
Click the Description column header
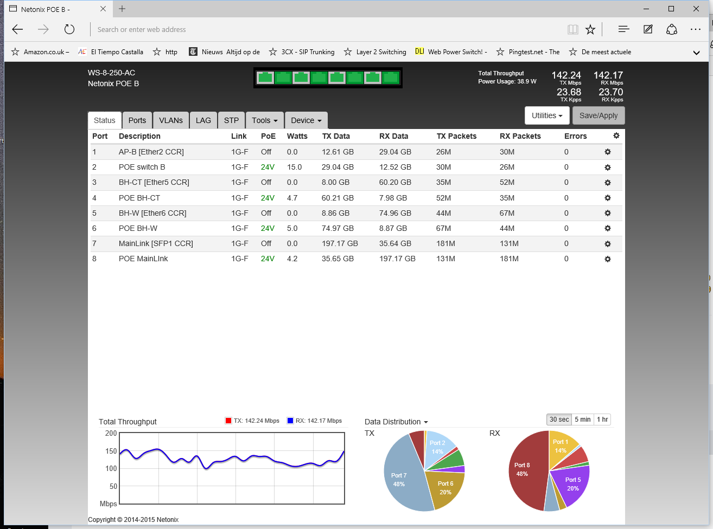pyautogui.click(x=139, y=136)
